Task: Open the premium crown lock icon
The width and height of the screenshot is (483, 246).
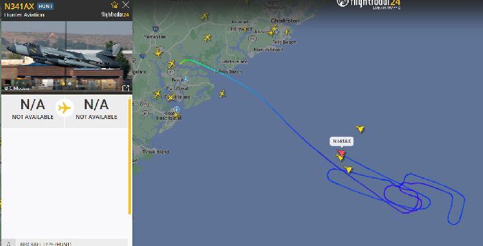Action: pos(114,5)
